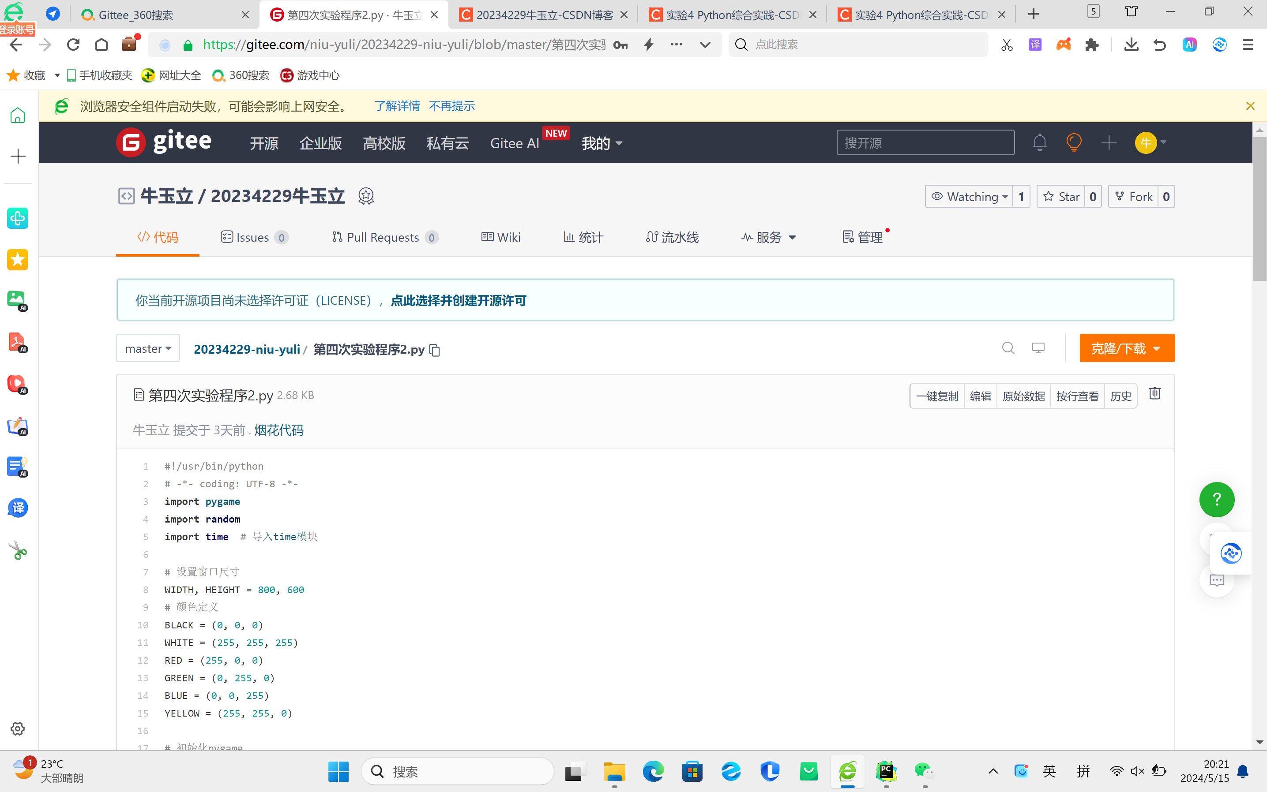Open browser extensions puzzle icon
Image resolution: width=1267 pixels, height=792 pixels.
click(1092, 45)
